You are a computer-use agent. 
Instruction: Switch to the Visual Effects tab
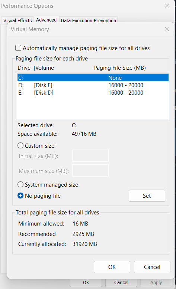coord(17,20)
